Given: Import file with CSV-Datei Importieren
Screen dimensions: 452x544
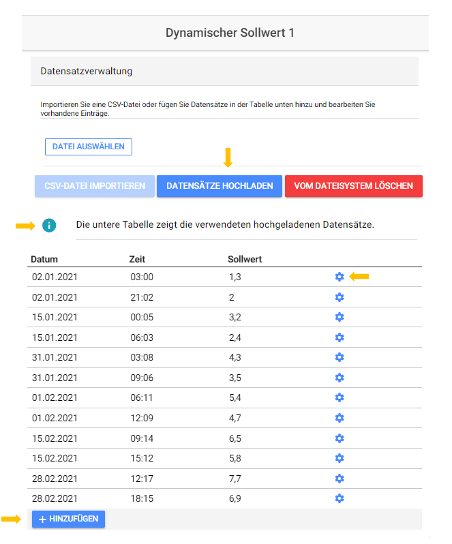Looking at the screenshot, I should coord(94,186).
